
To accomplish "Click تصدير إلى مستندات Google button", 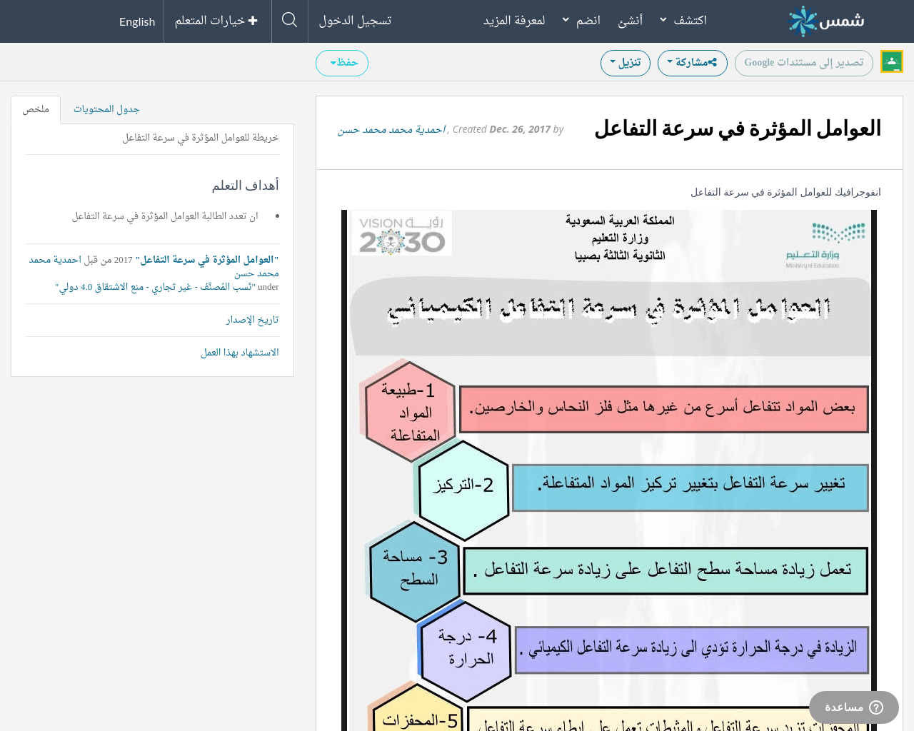I will click(804, 63).
